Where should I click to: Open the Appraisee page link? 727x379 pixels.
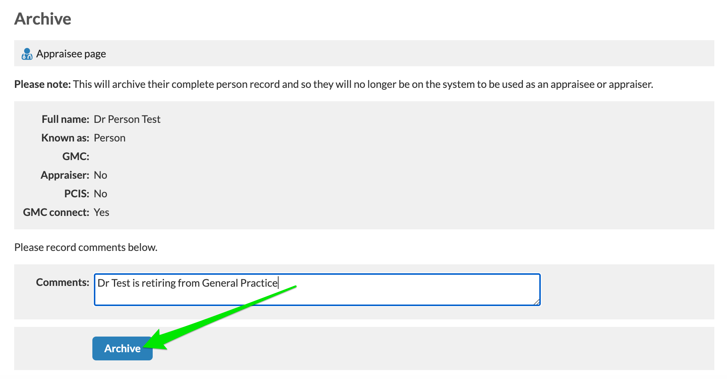tap(71, 54)
